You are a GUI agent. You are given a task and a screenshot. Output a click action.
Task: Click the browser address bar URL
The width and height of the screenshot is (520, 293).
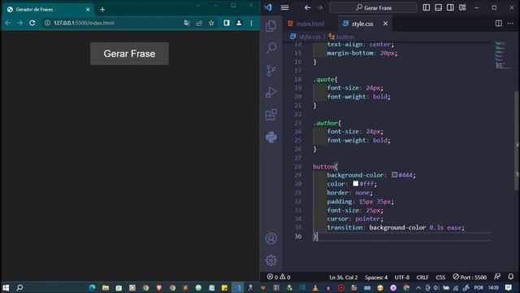[84, 23]
